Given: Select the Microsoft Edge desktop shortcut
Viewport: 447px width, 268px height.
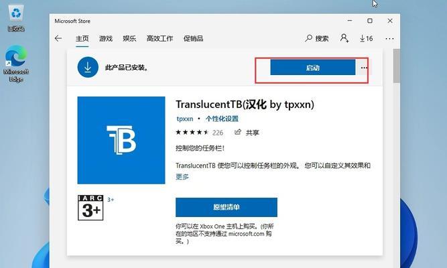Looking at the screenshot, I should tap(16, 64).
